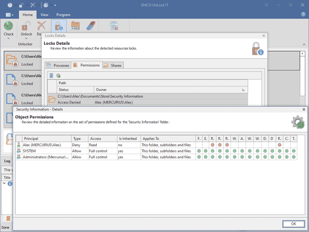Click the gear icon in Locks Details toolbar
Viewport: 309px width, 232px height.
tap(58, 75)
